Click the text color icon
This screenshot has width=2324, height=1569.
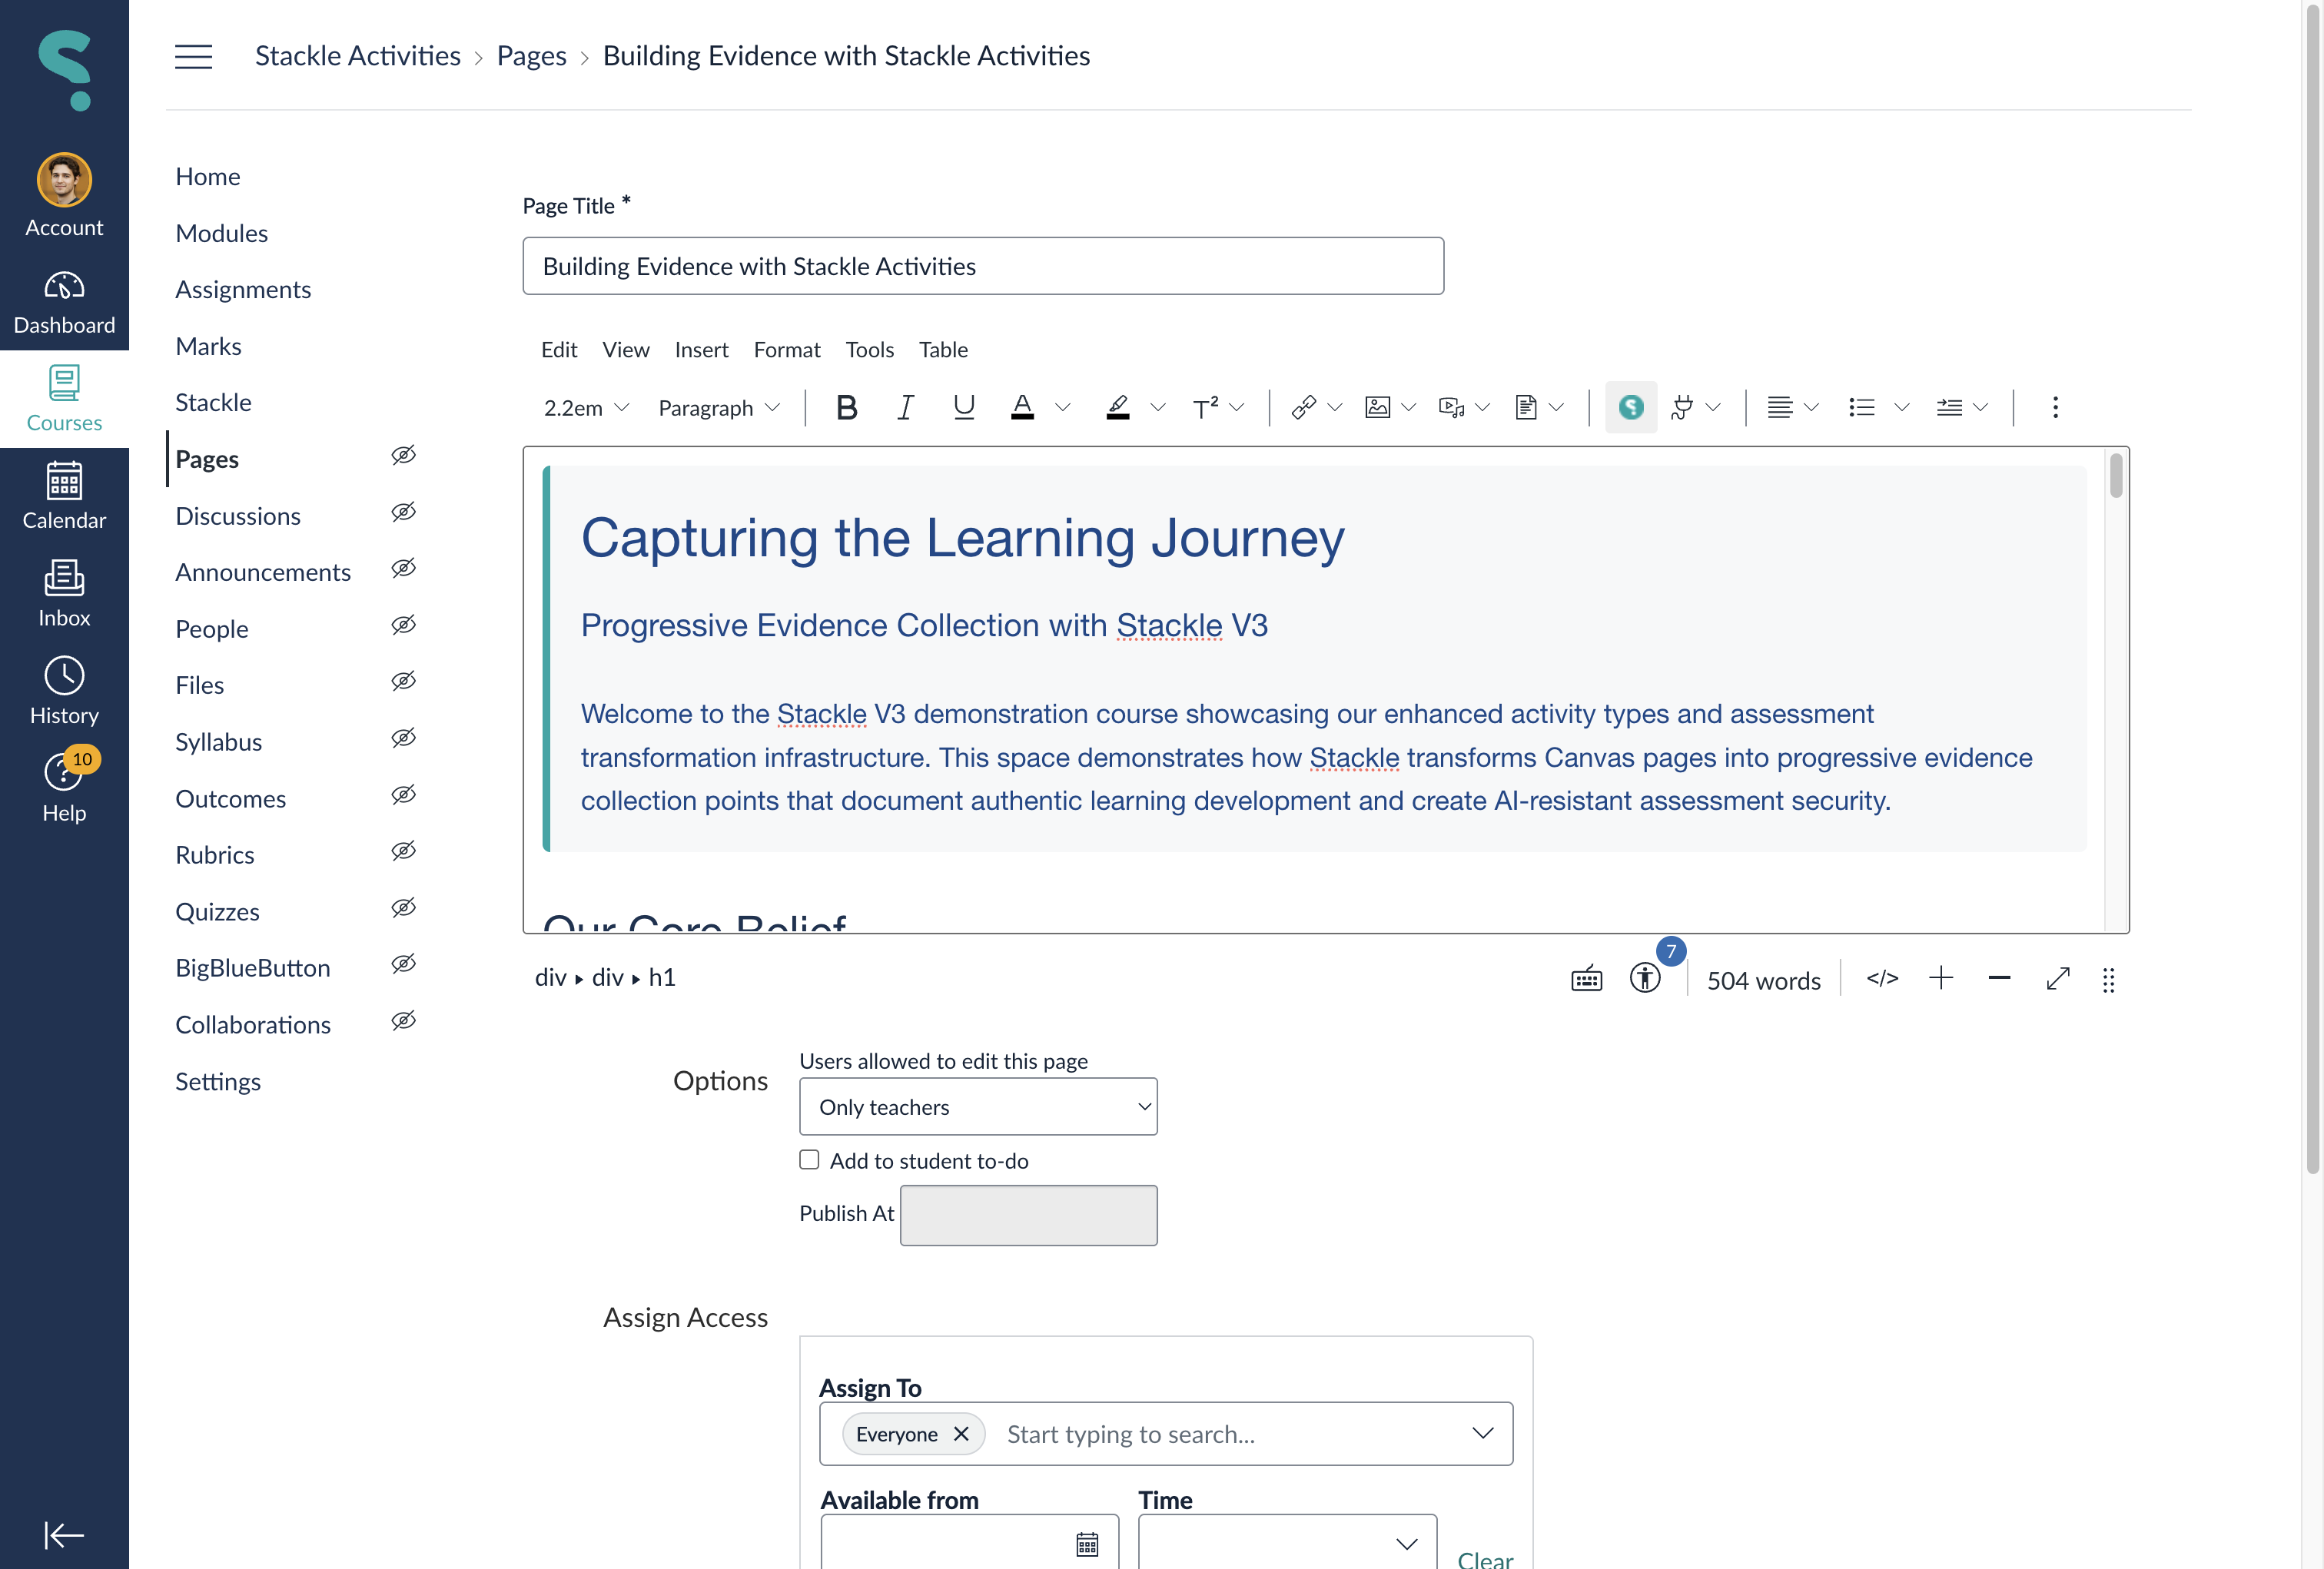(x=1022, y=408)
